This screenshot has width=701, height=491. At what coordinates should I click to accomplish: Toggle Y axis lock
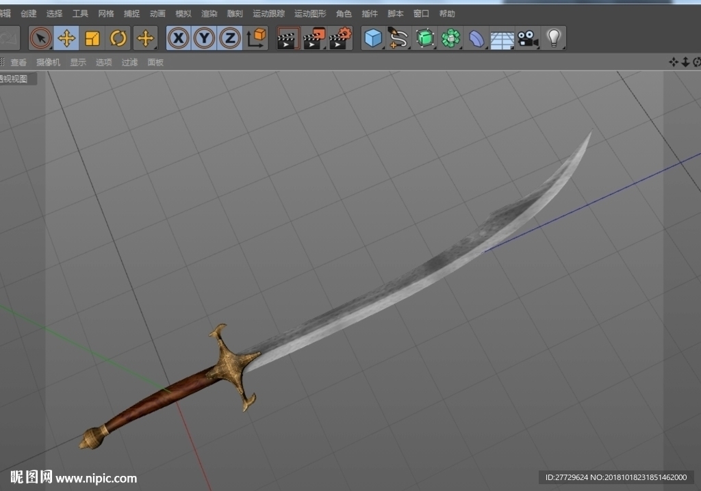pyautogui.click(x=204, y=38)
